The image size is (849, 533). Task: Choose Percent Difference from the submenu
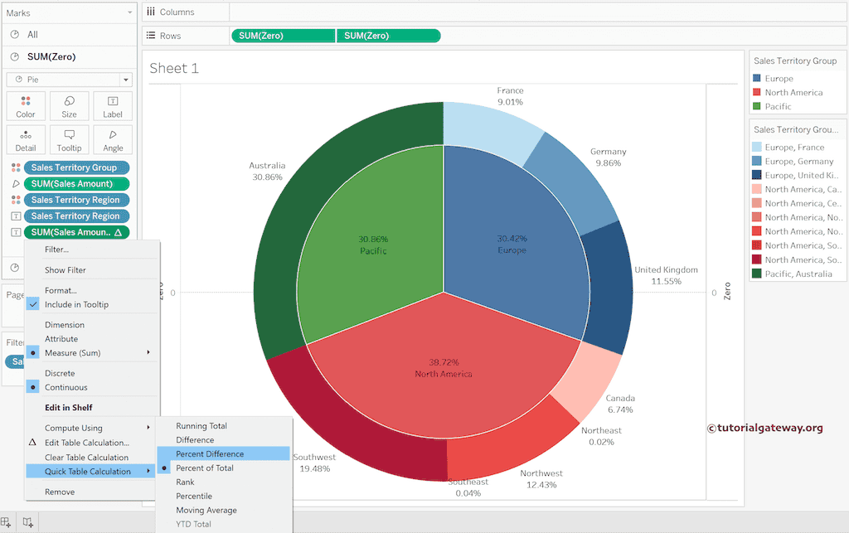(x=210, y=453)
